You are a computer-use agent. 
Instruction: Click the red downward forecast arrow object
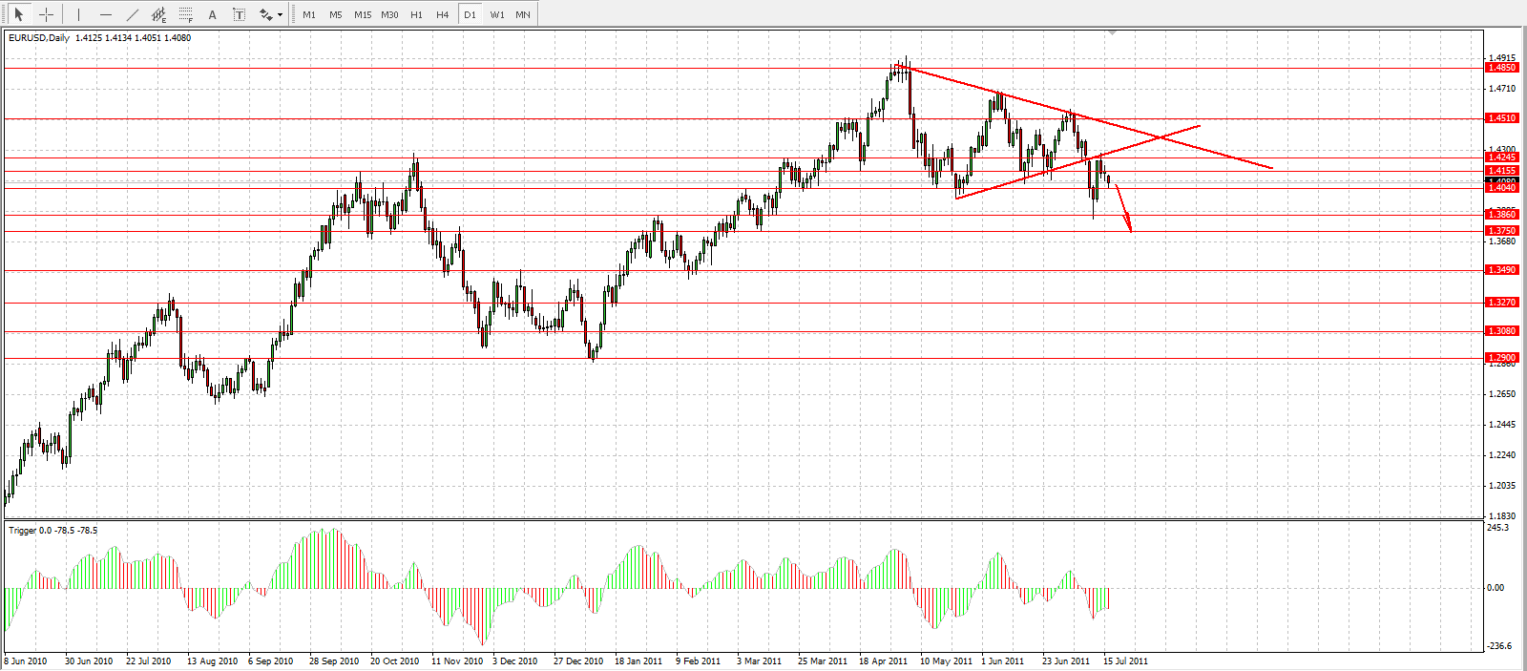click(x=1124, y=208)
